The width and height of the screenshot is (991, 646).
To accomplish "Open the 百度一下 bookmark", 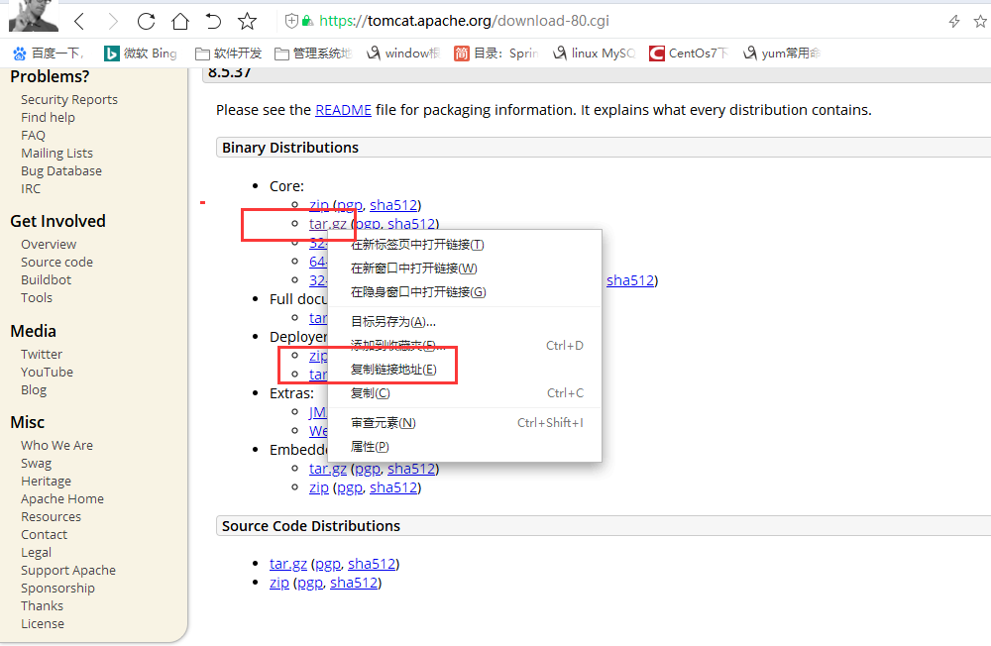I will point(48,54).
